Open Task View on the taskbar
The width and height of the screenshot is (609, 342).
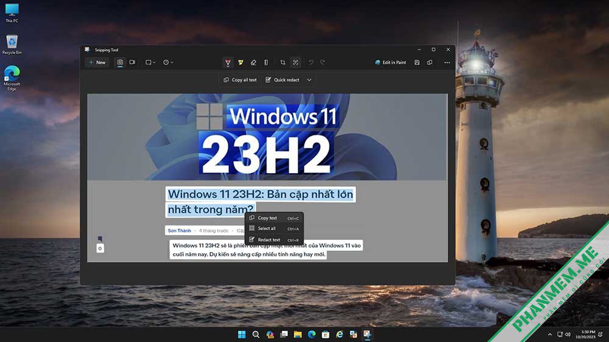pyautogui.click(x=284, y=334)
